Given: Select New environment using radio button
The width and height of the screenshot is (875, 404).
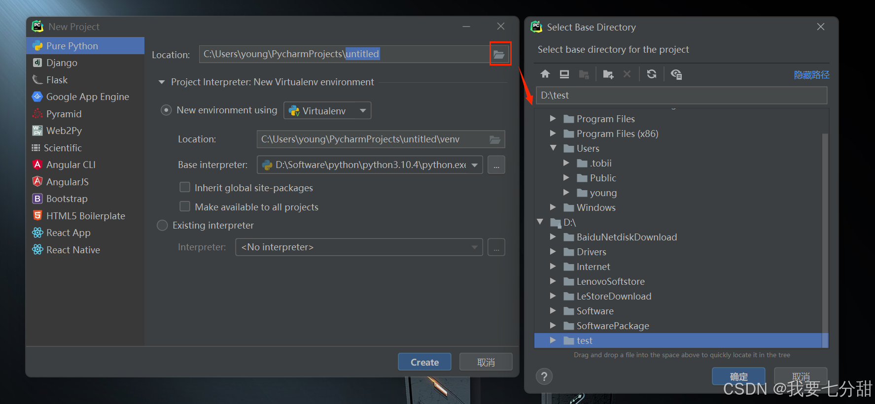Looking at the screenshot, I should pos(167,110).
